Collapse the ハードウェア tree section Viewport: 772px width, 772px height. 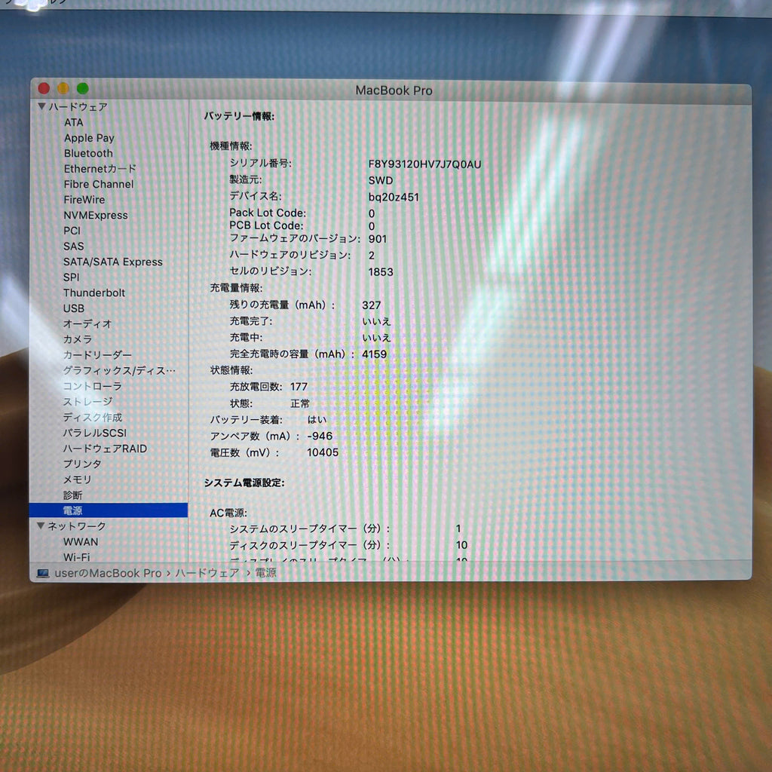coord(42,106)
